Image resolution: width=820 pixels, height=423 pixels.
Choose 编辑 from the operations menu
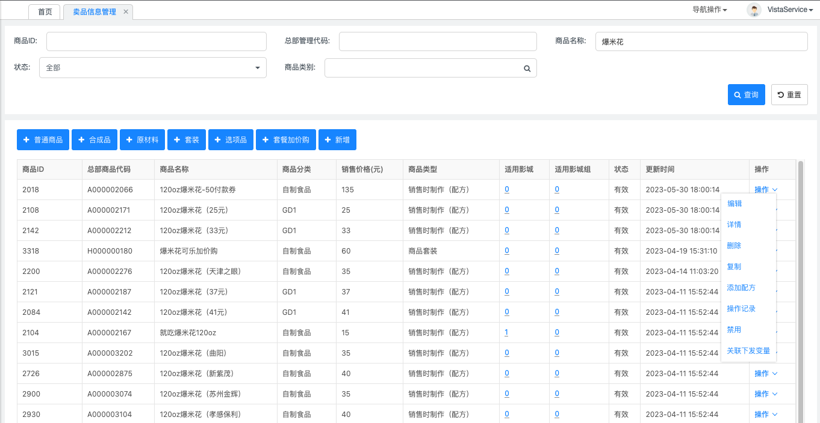pyautogui.click(x=735, y=204)
